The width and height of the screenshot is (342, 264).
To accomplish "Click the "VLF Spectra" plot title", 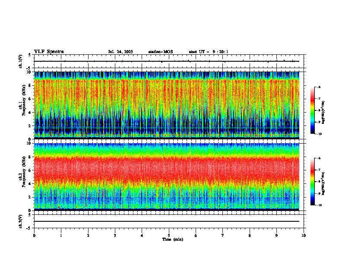I will point(49,52).
